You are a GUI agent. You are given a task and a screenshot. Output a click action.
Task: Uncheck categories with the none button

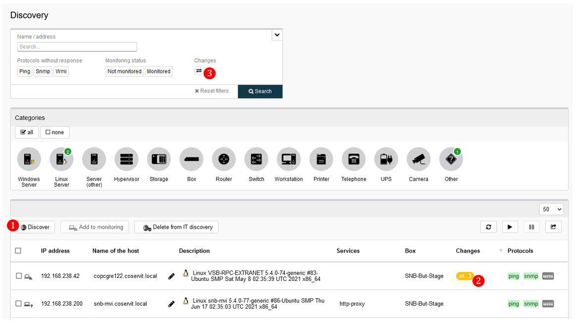[54, 132]
